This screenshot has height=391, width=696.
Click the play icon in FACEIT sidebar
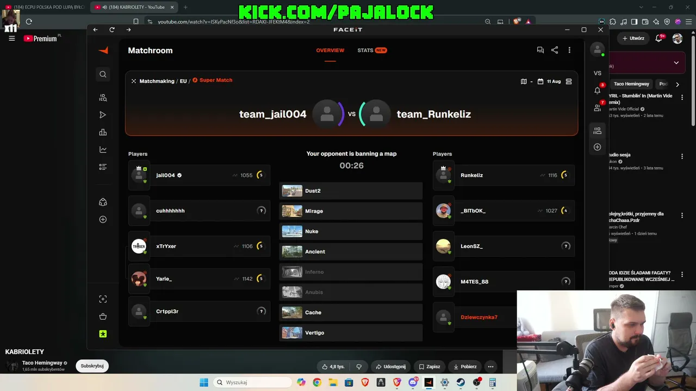(103, 115)
